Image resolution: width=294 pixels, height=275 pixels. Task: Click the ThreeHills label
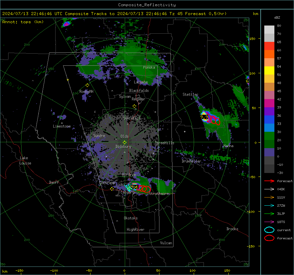pos(164,143)
